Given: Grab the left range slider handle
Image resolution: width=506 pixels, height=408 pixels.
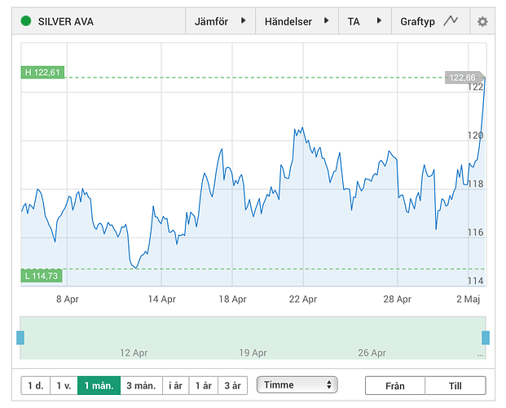Looking at the screenshot, I should [x=20, y=338].
